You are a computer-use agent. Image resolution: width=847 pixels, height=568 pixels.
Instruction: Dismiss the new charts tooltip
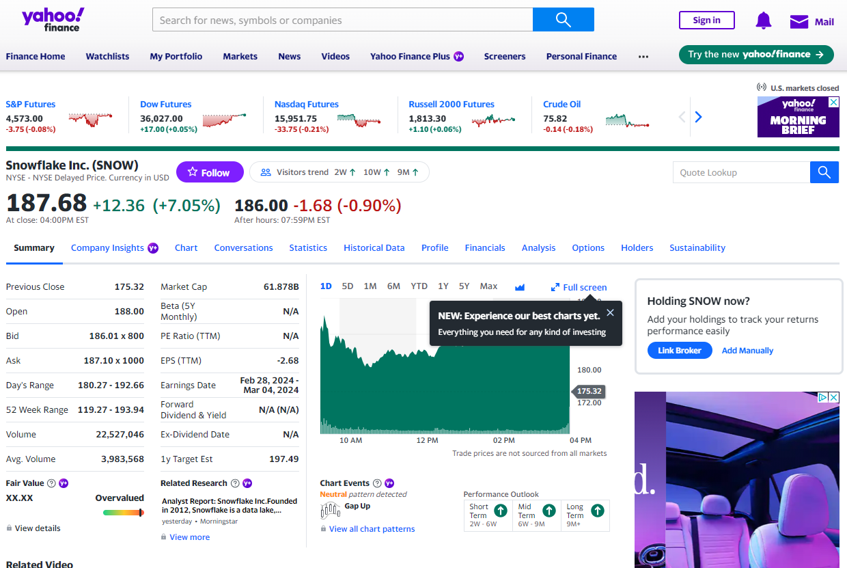click(610, 312)
